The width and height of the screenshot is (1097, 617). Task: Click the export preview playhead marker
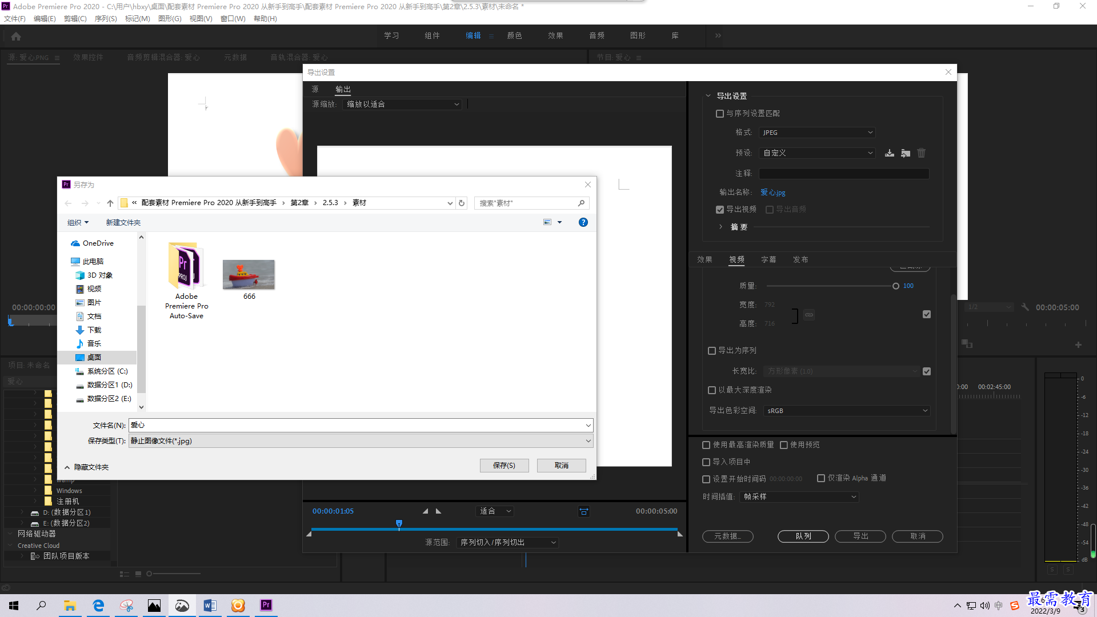tap(399, 524)
